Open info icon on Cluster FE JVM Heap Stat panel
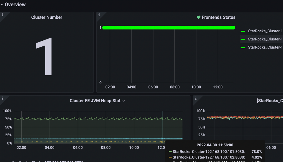This screenshot has height=162, width=283. (3, 98)
